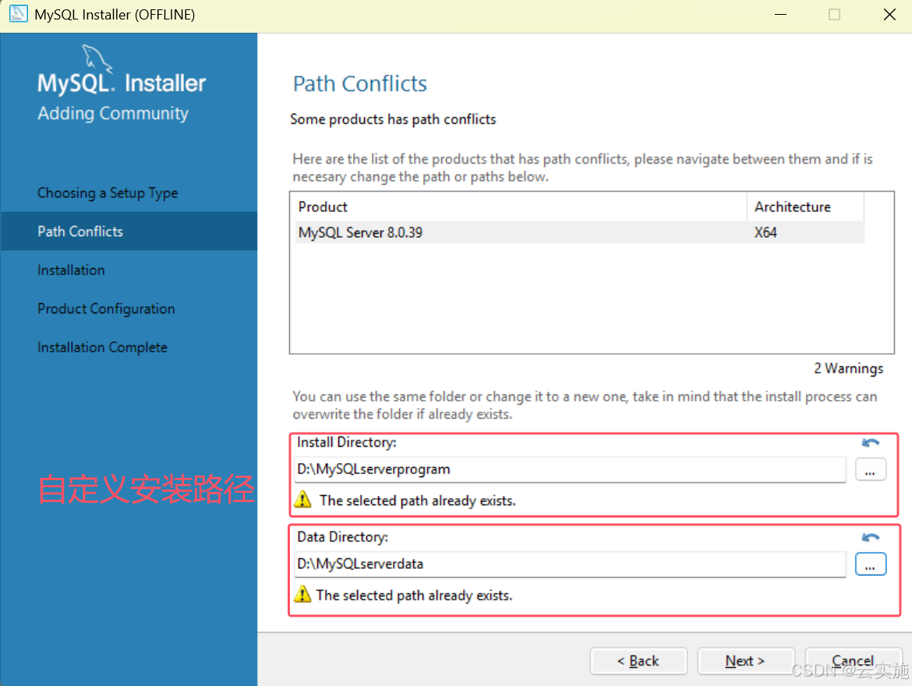Cancel the MySQL installation
Image resolution: width=912 pixels, height=686 pixels.
click(x=853, y=661)
